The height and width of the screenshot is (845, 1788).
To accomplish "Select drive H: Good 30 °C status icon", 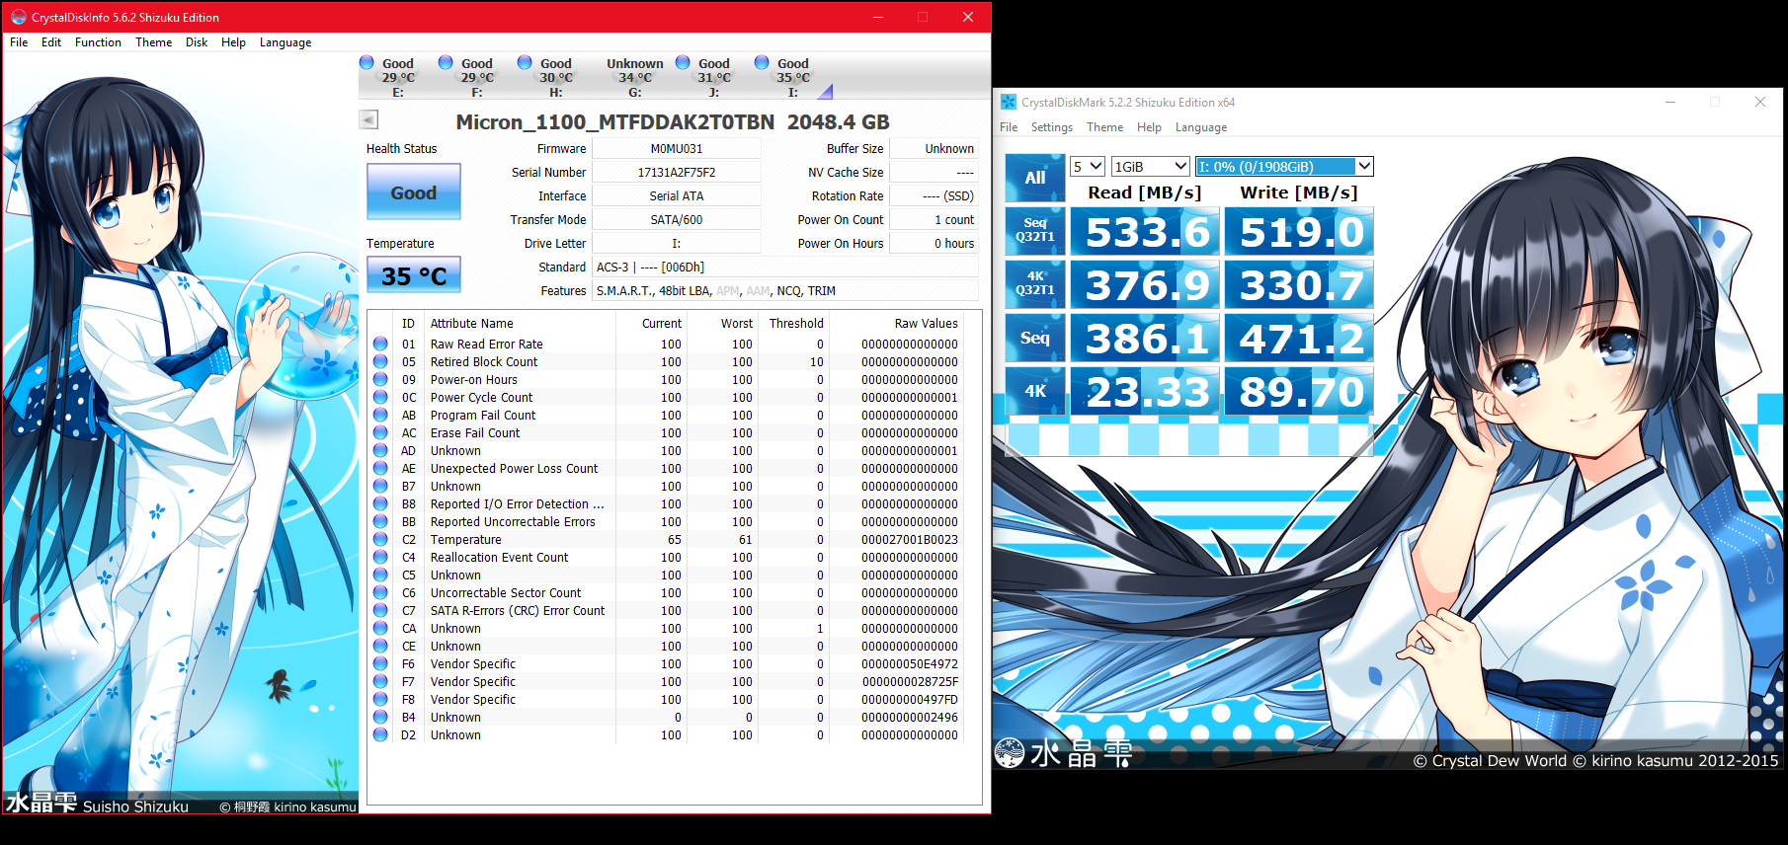I will (525, 62).
